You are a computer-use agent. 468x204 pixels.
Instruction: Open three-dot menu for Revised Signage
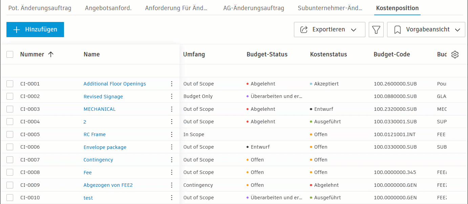click(x=172, y=97)
